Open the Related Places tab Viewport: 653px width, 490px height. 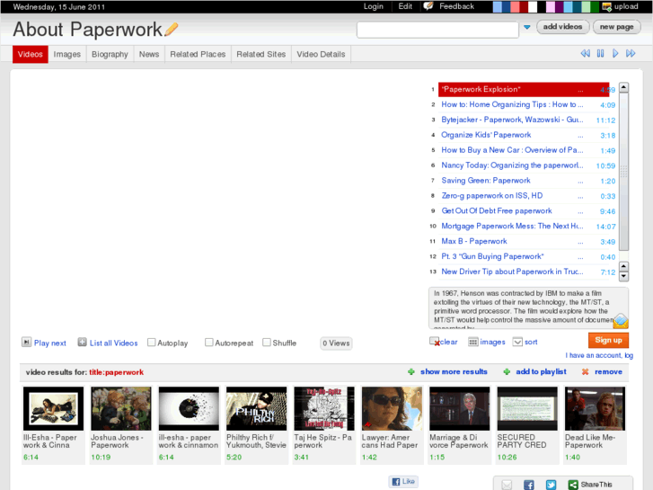point(198,54)
